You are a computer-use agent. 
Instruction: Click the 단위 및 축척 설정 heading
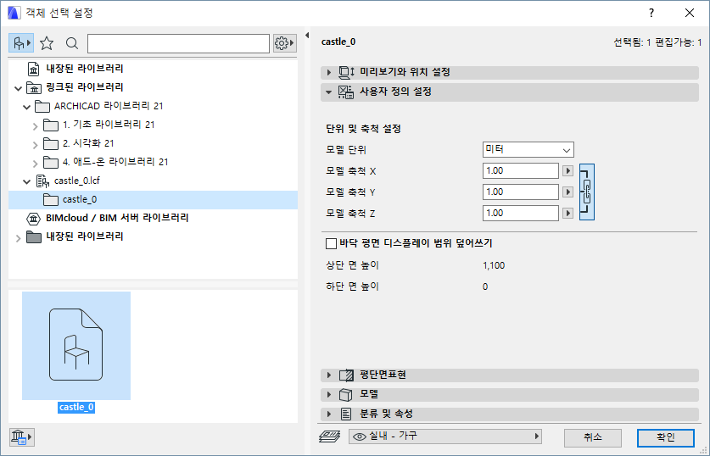coord(363,129)
